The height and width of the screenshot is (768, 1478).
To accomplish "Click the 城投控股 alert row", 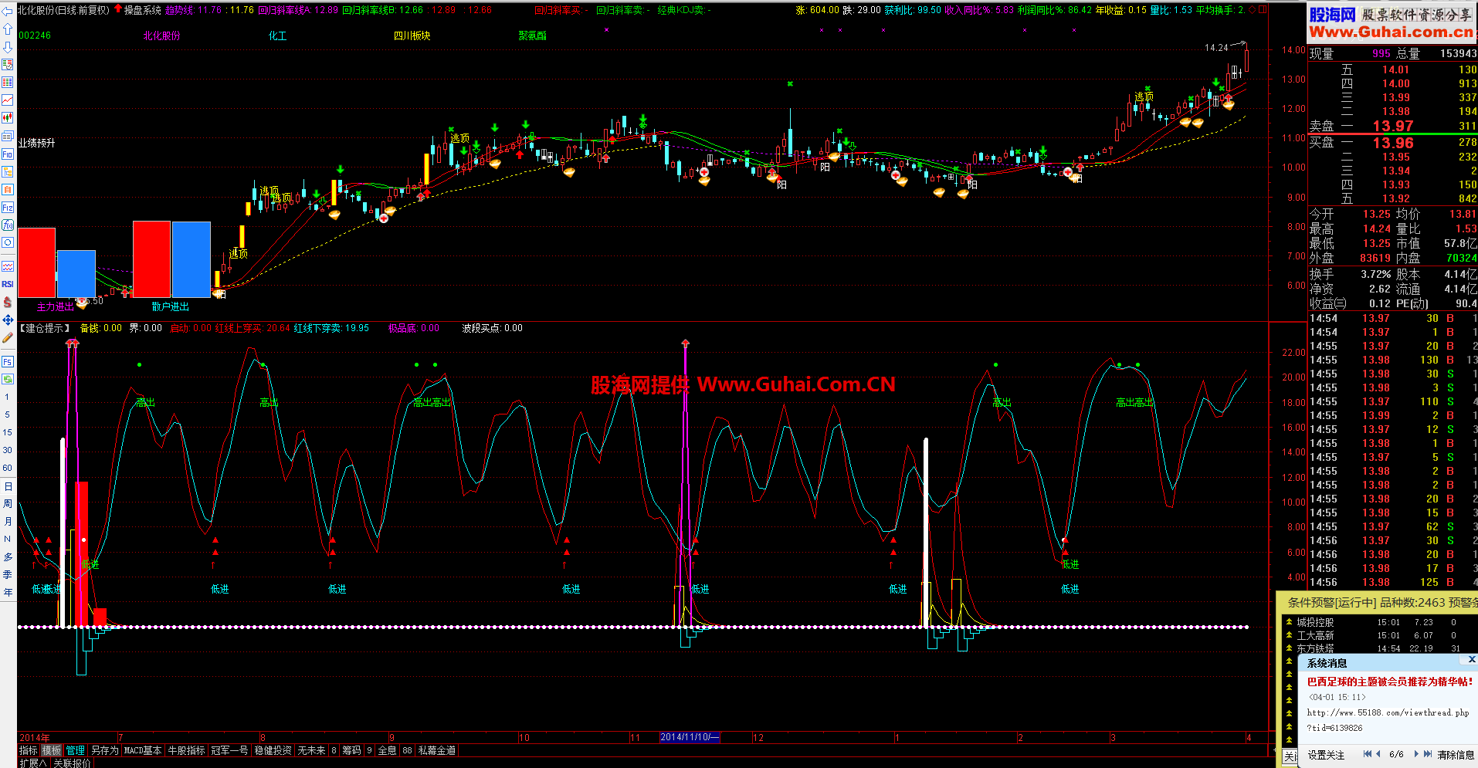I will (1378, 622).
